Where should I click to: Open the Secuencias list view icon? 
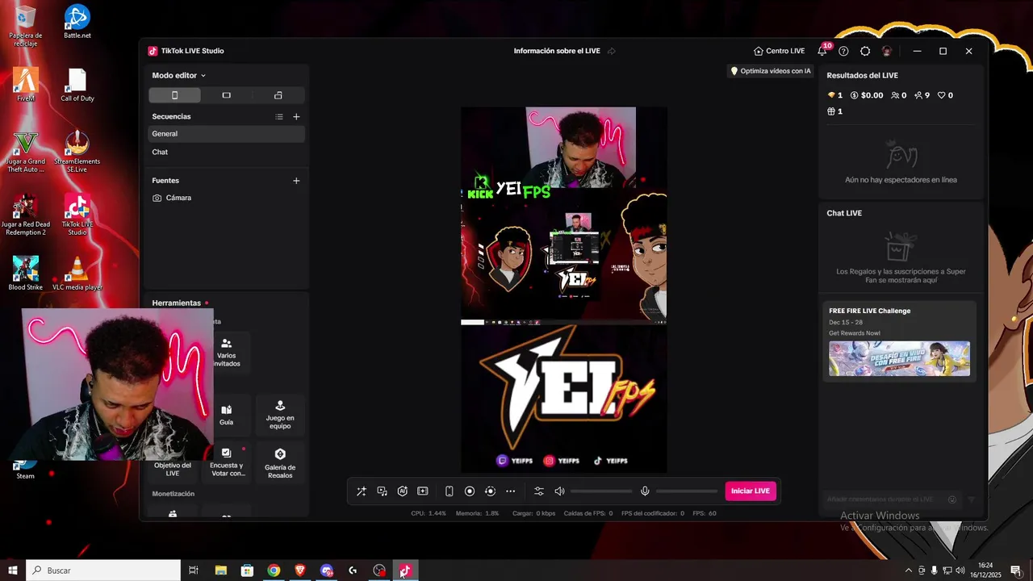click(279, 116)
